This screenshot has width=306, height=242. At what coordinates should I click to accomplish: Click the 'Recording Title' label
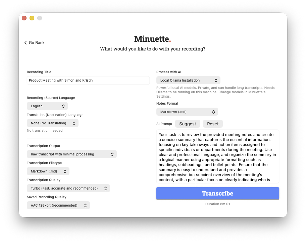pyautogui.click(x=39, y=72)
